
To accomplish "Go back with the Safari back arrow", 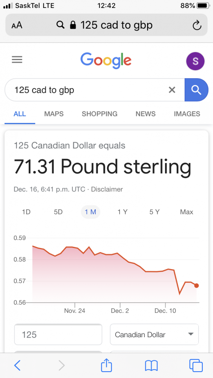I will click(17, 366).
